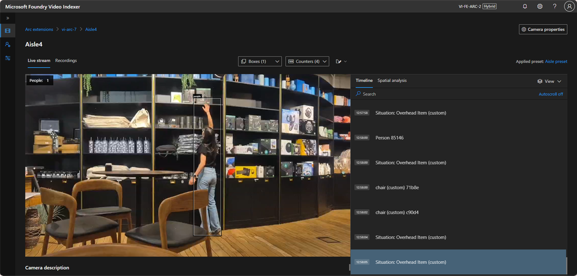Select the 12:58:00 Overhead Item situation
The height and width of the screenshot is (276, 577).
458,162
